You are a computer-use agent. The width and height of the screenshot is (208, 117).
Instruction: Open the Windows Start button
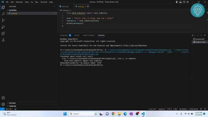pyautogui.click(x=65, y=114)
